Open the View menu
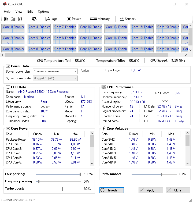 tap(19, 12)
